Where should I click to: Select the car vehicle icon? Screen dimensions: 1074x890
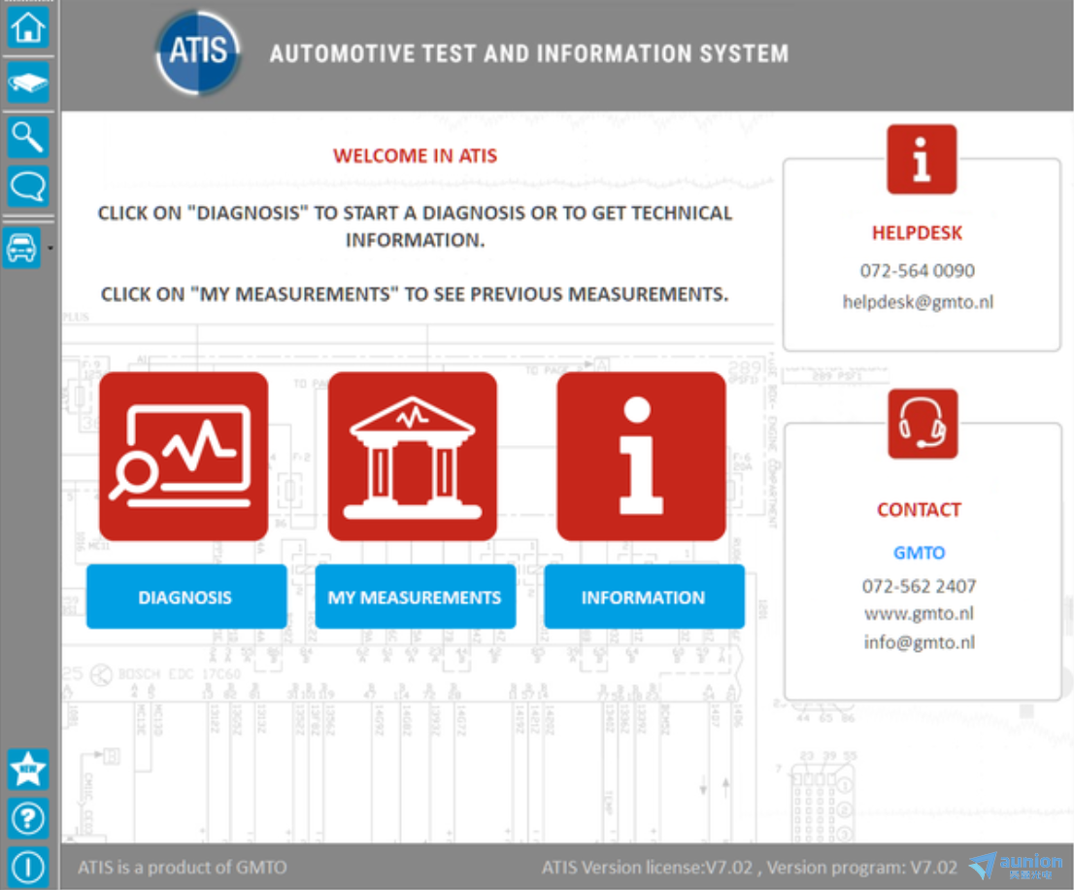22,249
